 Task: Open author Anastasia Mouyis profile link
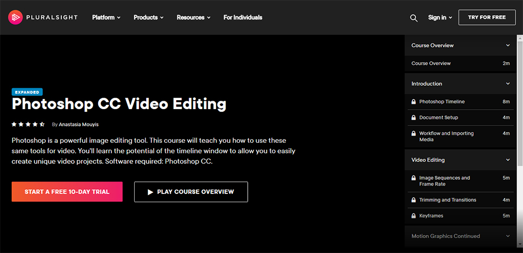[79, 124]
